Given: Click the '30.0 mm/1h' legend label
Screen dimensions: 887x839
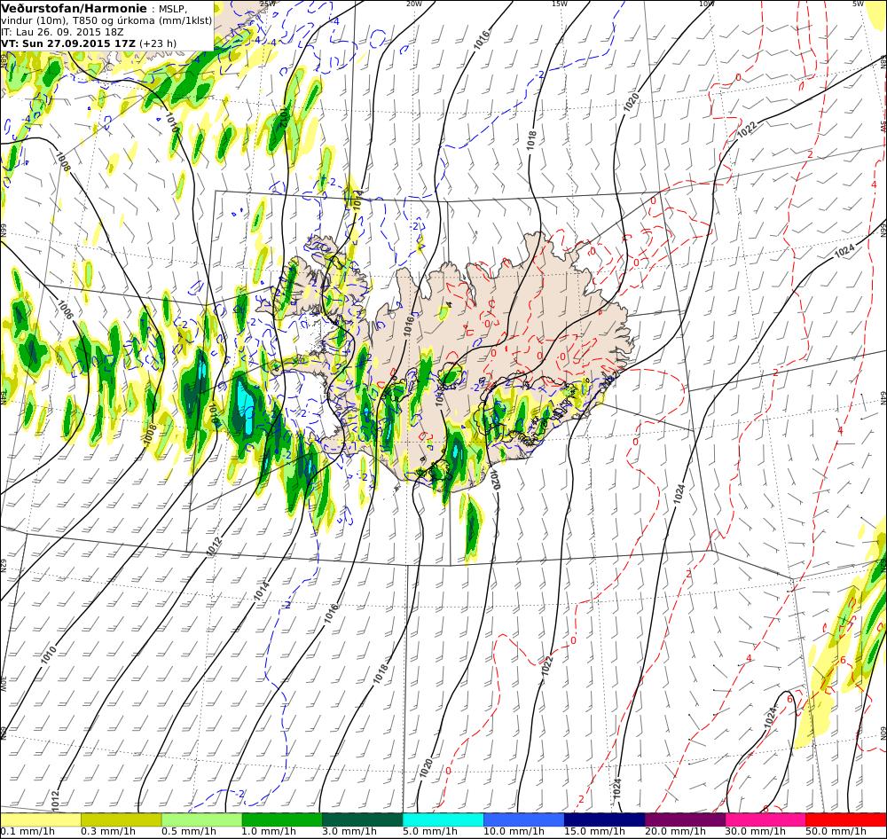Looking at the screenshot, I should point(756,832).
